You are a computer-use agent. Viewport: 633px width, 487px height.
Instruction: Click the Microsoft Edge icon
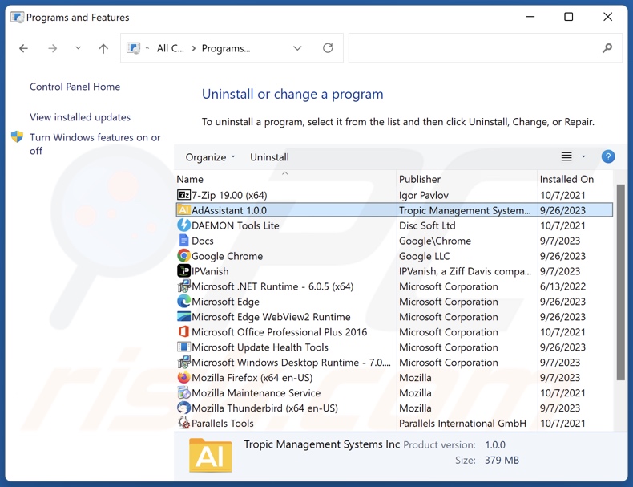pos(183,302)
